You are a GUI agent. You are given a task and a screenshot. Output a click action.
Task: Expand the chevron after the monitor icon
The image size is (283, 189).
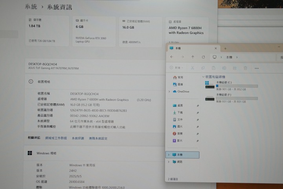pos(221,57)
